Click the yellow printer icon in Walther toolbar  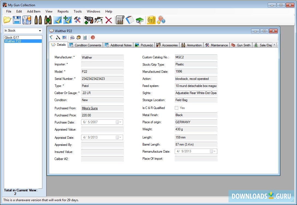pyautogui.click(x=79, y=37)
